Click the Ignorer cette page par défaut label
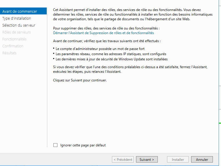Viewport: 221px width, 166px height. 83,145
